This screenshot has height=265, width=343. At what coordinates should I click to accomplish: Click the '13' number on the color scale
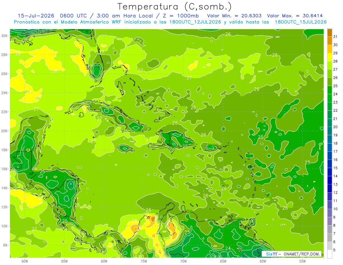pos(336,185)
